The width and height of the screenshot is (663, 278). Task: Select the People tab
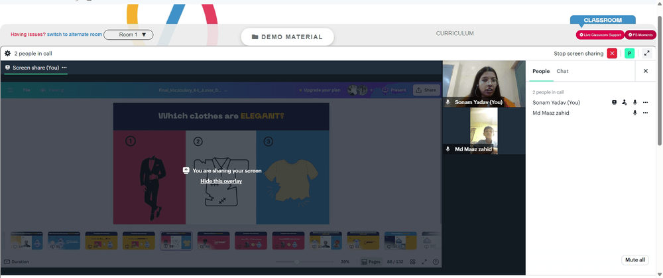541,71
